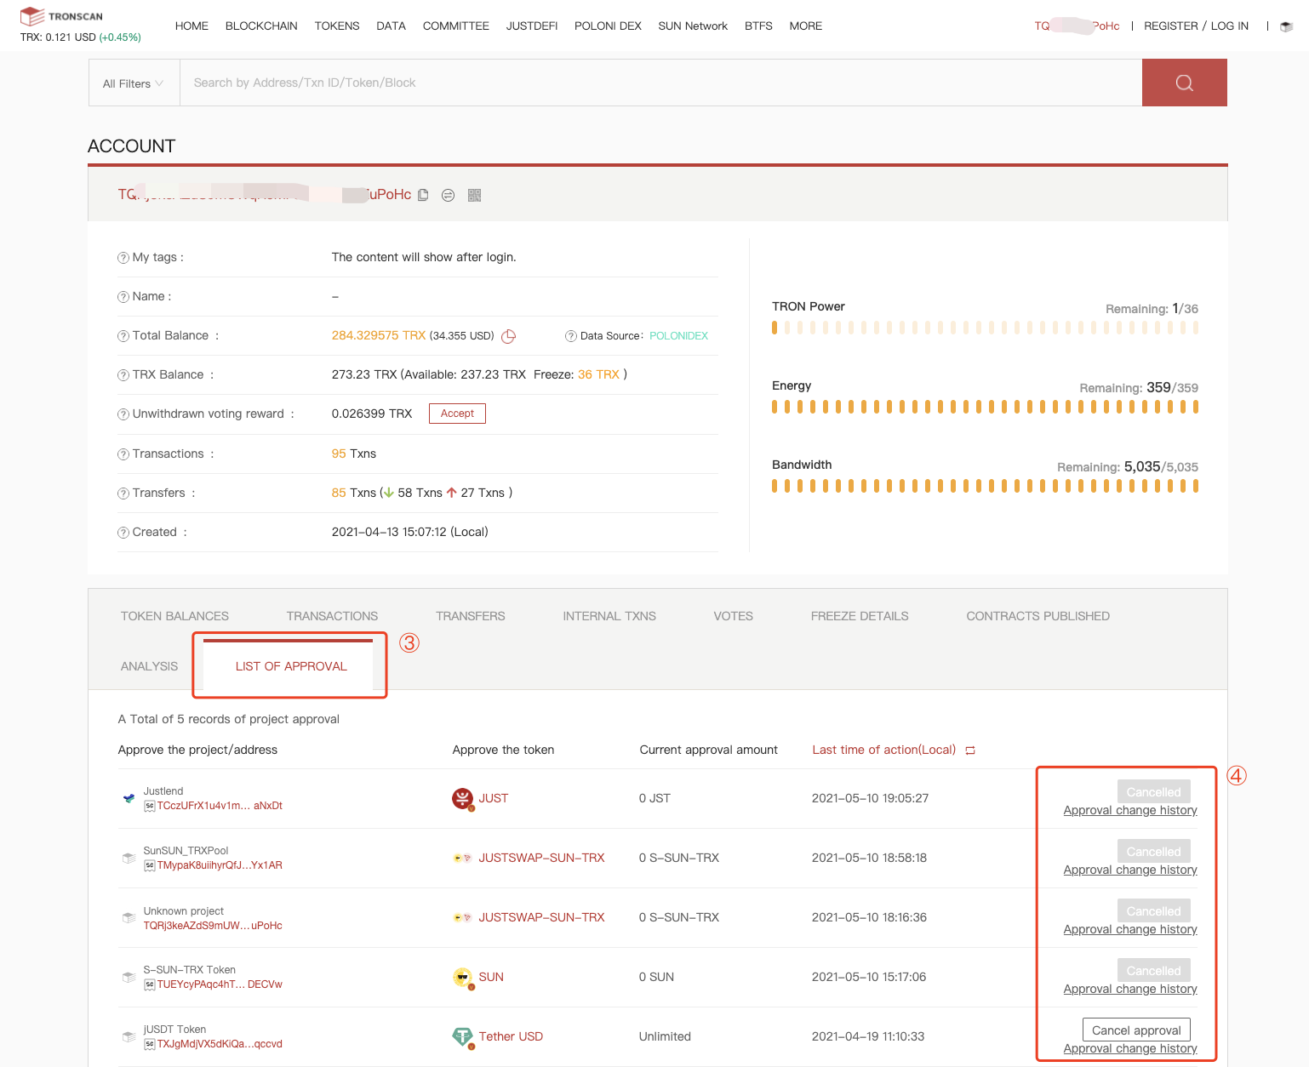Open help icon beside Total Balance
The width and height of the screenshot is (1309, 1067).
pos(123,336)
